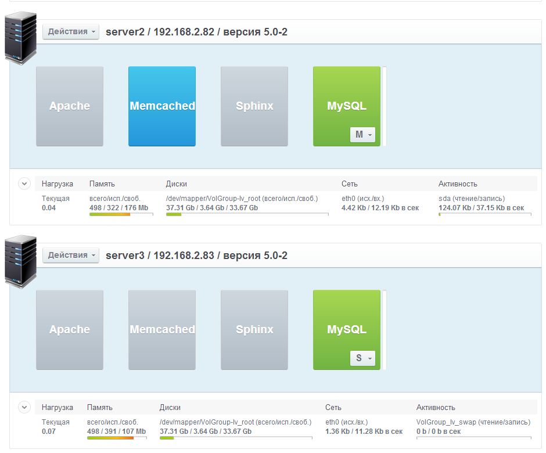Open the Действия dropdown for server2
The height and width of the screenshot is (453, 546).
(x=71, y=31)
